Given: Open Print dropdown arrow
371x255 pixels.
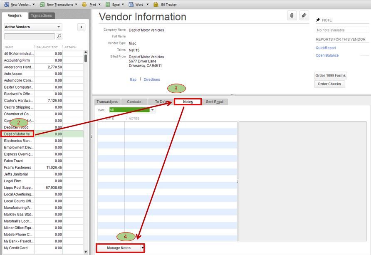Looking at the screenshot, I should (99, 5).
